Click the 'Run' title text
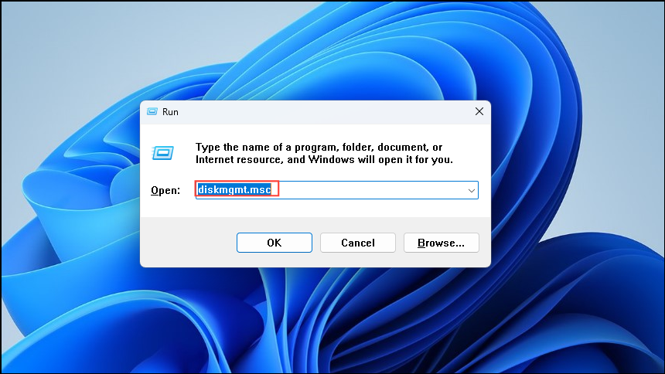The height and width of the screenshot is (374, 665). [x=170, y=112]
